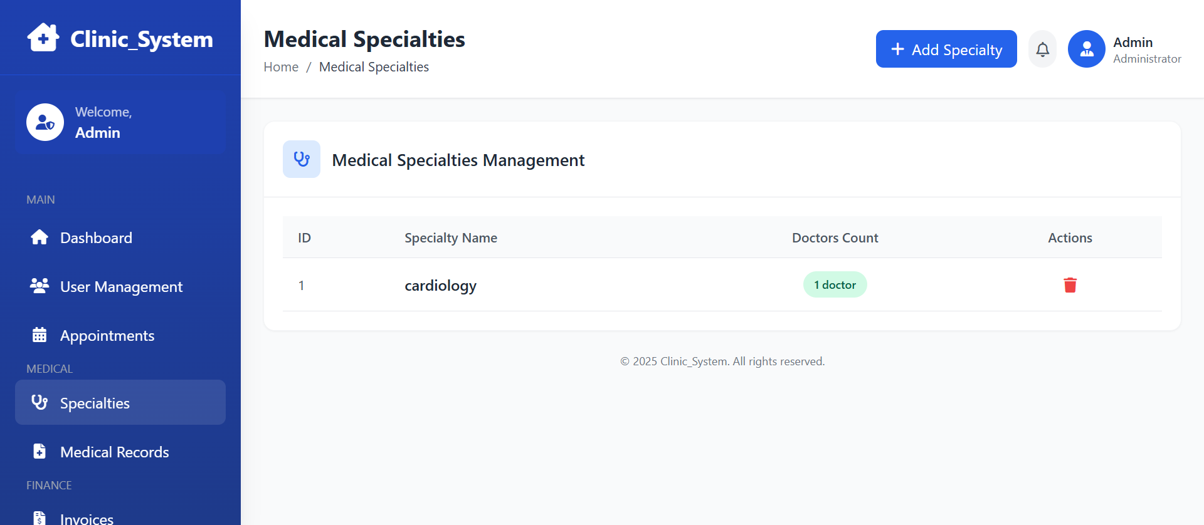Viewport: 1204px width, 525px height.
Task: Click the '1 doctor' count badge
Action: (835, 285)
